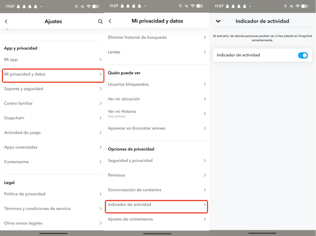Open Mi privacidad y datos
The width and height of the screenshot is (316, 236).
(53, 74)
